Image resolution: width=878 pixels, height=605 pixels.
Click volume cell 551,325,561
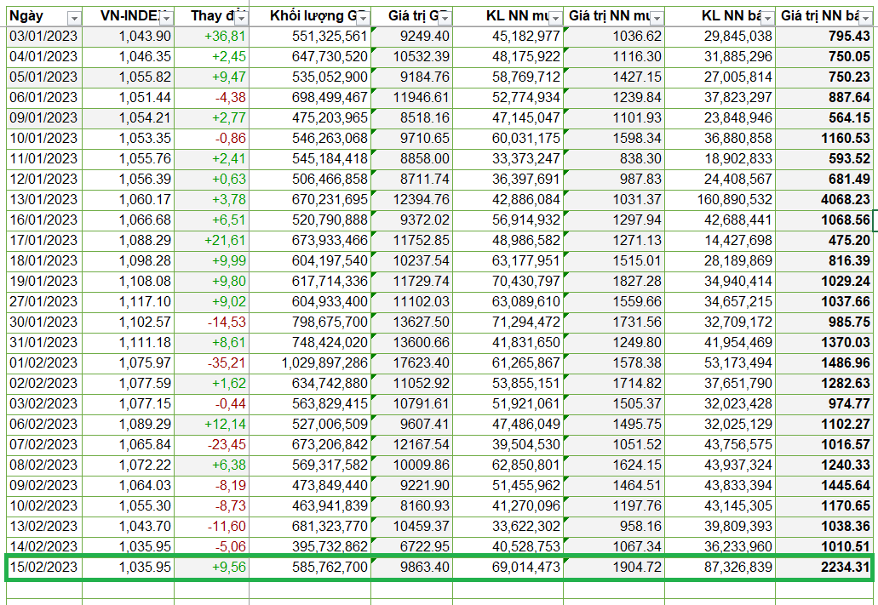pos(310,37)
